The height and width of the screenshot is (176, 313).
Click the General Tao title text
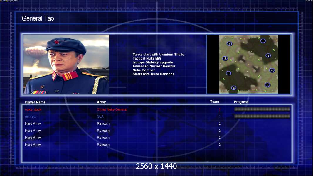click(38, 18)
